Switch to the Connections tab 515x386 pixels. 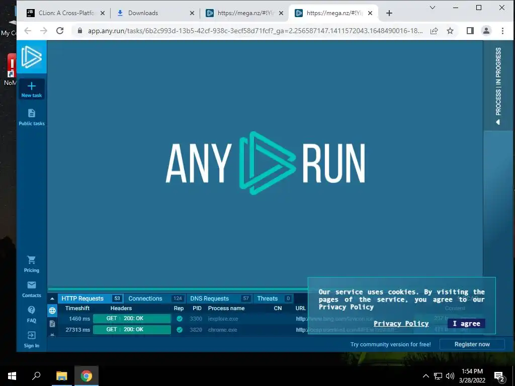pos(155,299)
